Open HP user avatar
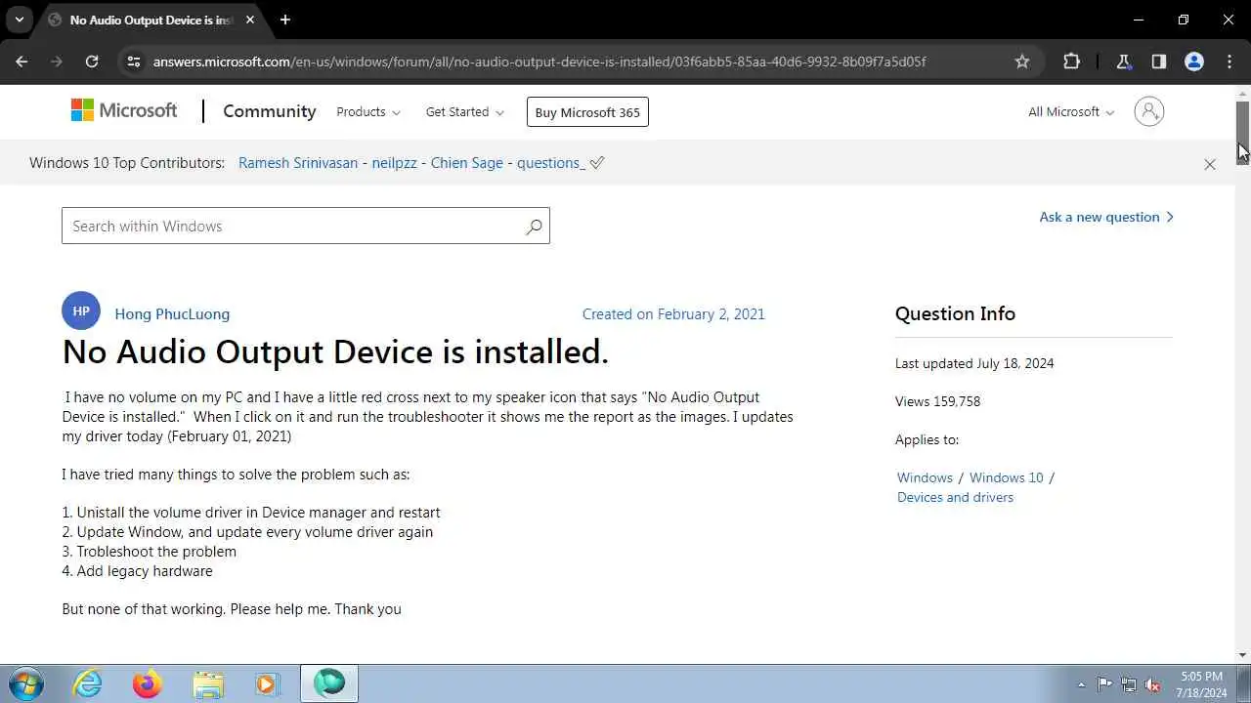1251x703 pixels. (x=81, y=311)
